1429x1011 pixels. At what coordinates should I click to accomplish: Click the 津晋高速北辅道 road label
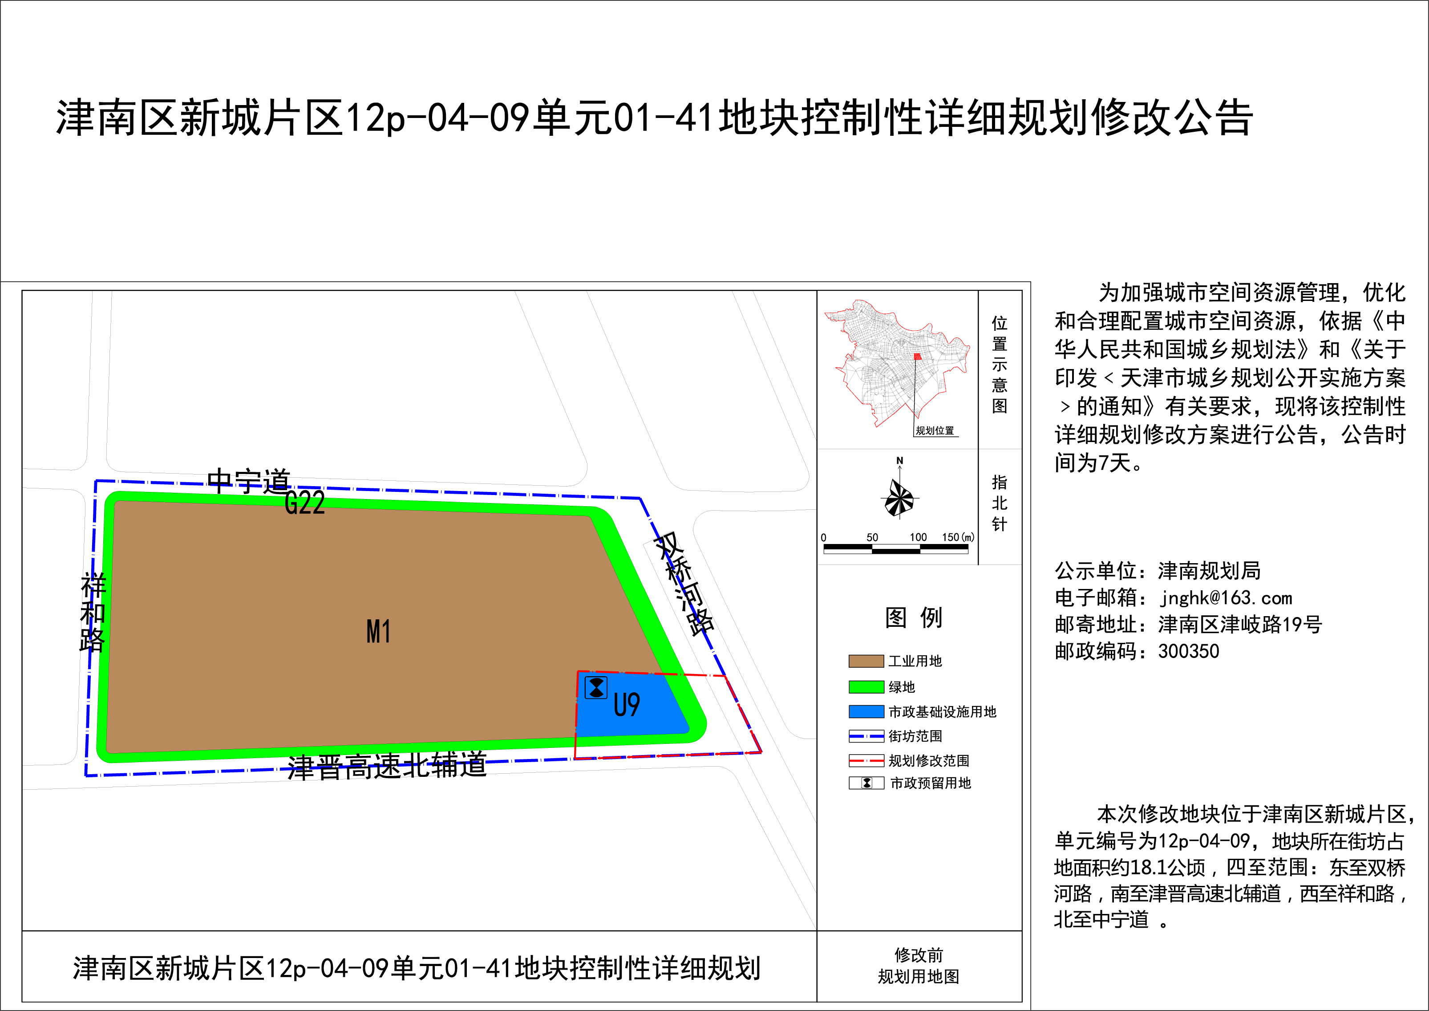point(386,766)
